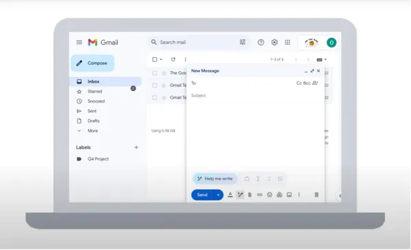Open the Gmail settings gear
This screenshot has width=411, height=250.
click(x=274, y=42)
